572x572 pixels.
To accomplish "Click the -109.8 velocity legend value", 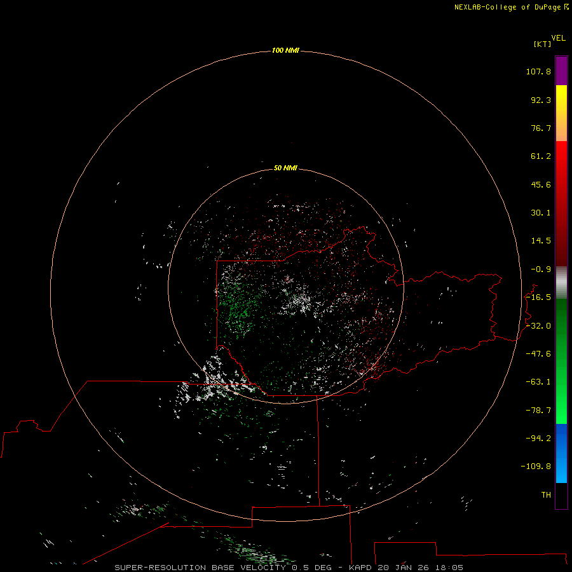I will [x=536, y=466].
